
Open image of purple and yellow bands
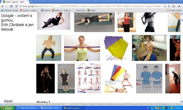tap(116, 48)
